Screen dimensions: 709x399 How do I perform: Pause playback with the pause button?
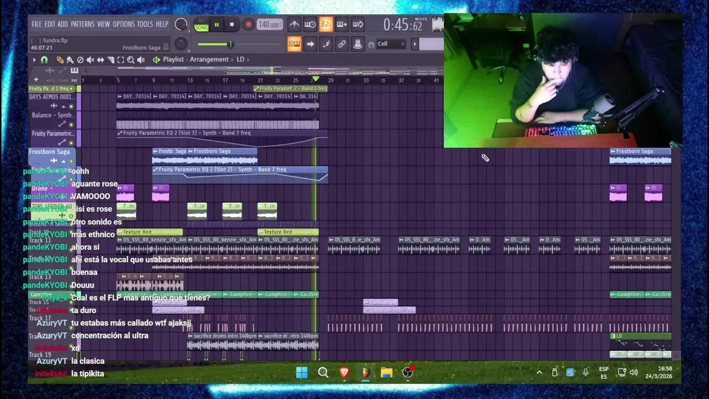pyautogui.click(x=217, y=24)
